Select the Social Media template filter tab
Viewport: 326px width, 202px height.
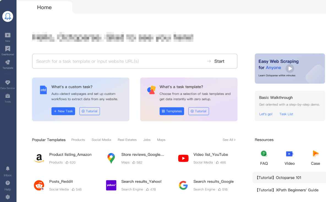(101, 140)
